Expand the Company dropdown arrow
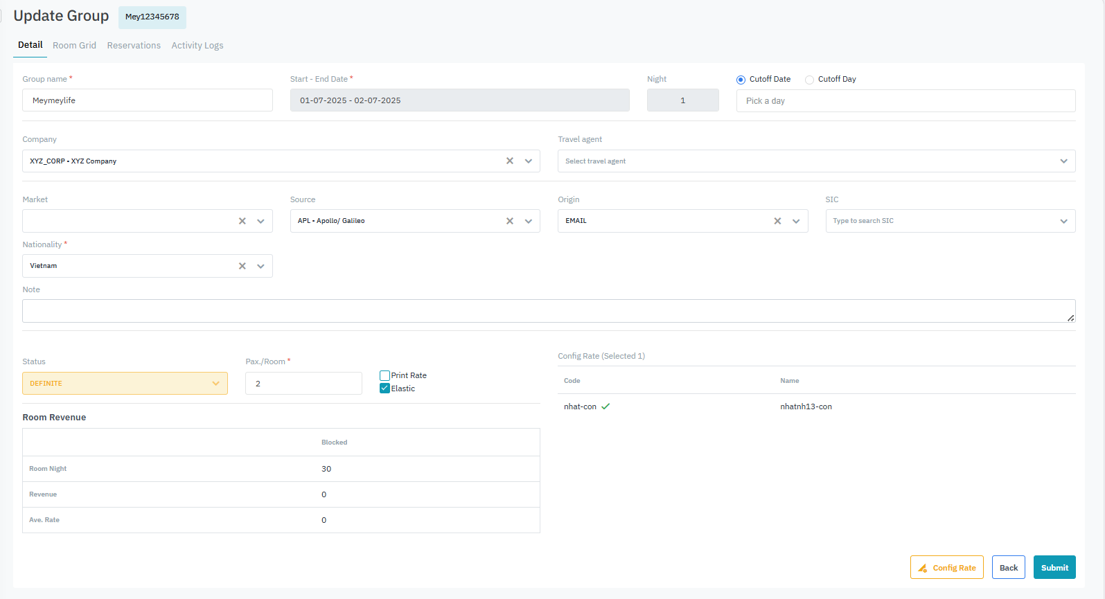This screenshot has width=1105, height=599. coord(529,161)
